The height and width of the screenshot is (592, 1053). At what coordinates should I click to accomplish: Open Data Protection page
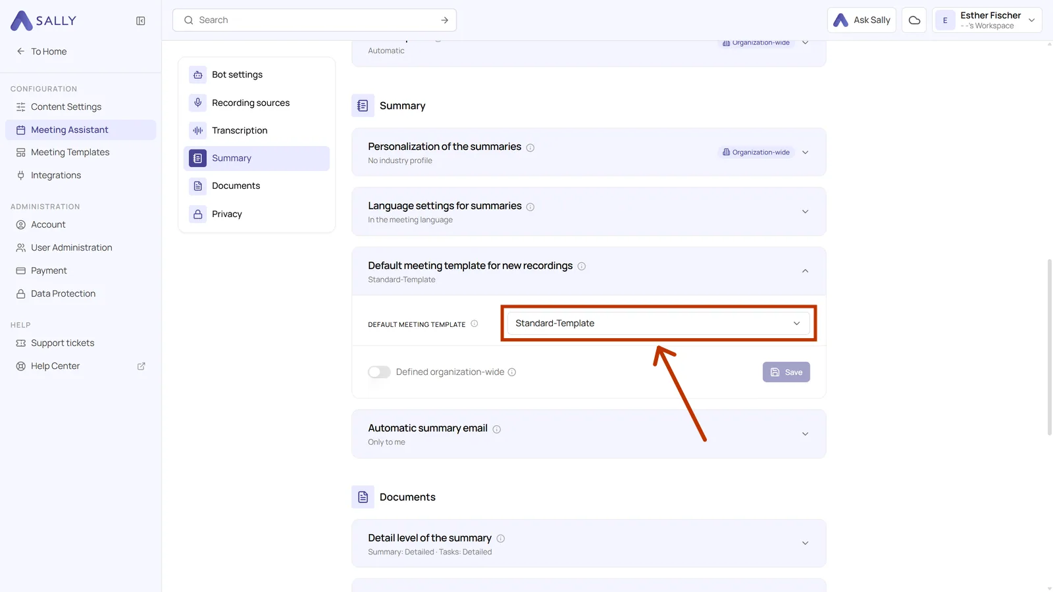pos(80,294)
